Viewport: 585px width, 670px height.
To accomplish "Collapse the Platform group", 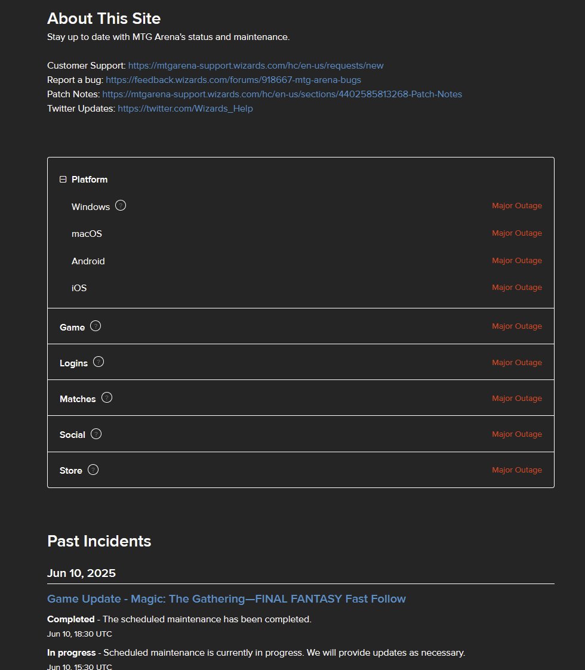I will 63,180.
